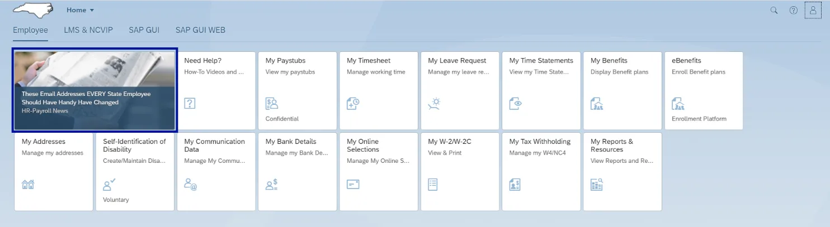Click the My W-2/W-2C document icon
The width and height of the screenshot is (830, 227).
433,185
